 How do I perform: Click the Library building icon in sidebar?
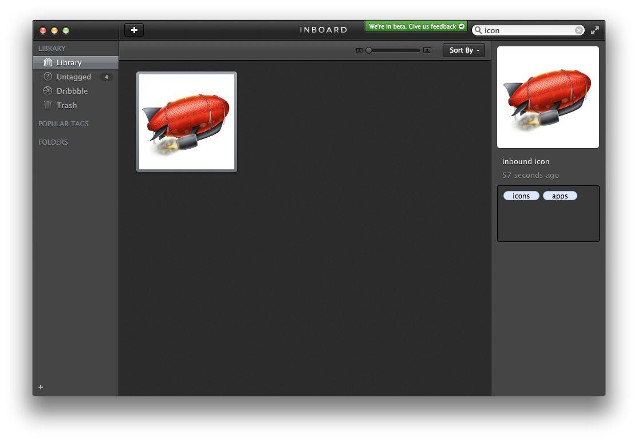[x=48, y=62]
